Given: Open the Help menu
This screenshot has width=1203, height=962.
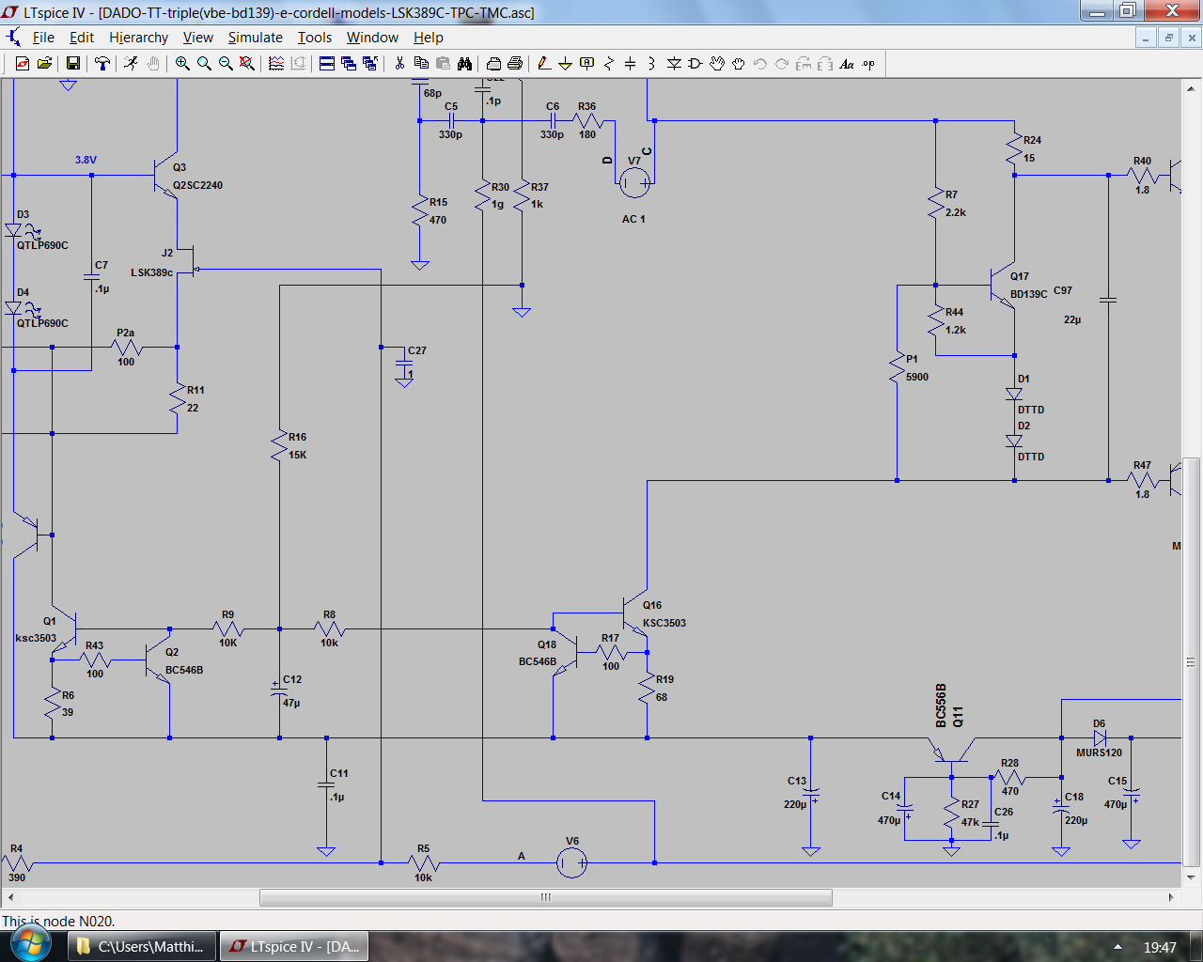Looking at the screenshot, I should coord(428,38).
